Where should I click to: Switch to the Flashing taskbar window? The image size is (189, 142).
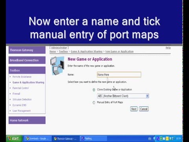pyautogui.click(x=93, y=138)
